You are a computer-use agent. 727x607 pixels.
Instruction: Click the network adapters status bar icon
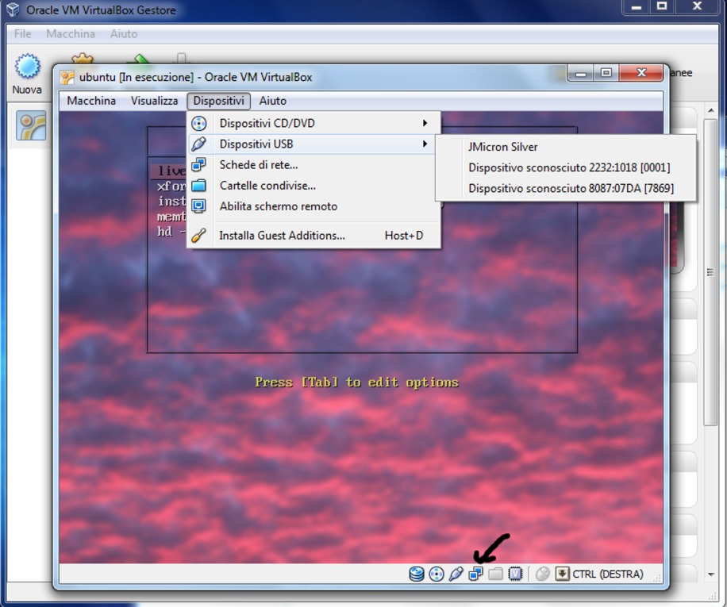point(475,574)
